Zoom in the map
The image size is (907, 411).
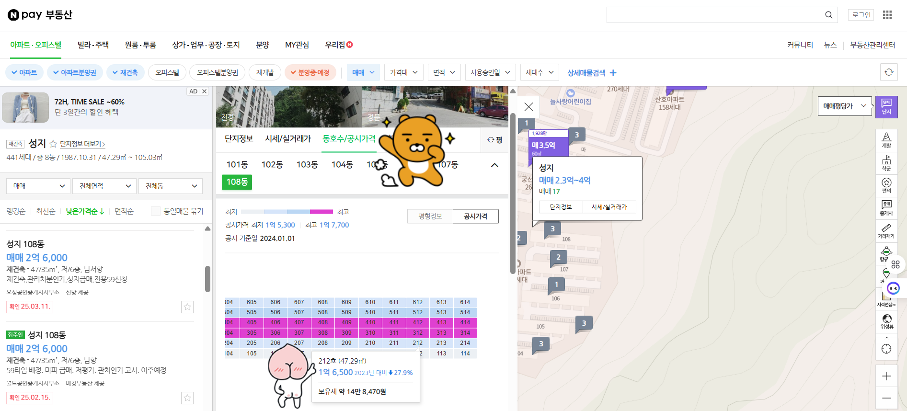pos(886,376)
